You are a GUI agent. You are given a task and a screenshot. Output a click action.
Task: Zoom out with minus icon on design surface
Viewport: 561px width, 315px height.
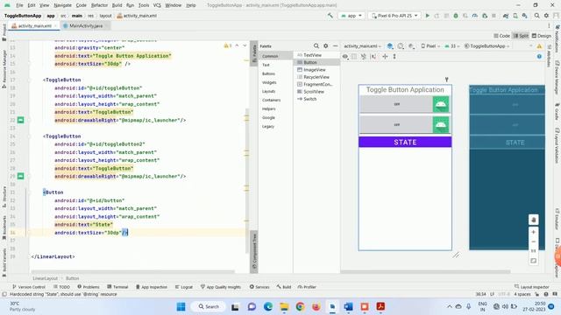click(534, 241)
